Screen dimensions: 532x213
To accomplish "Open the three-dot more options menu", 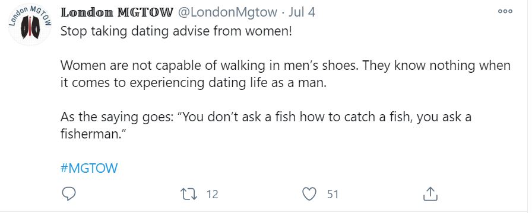I will click(505, 11).
